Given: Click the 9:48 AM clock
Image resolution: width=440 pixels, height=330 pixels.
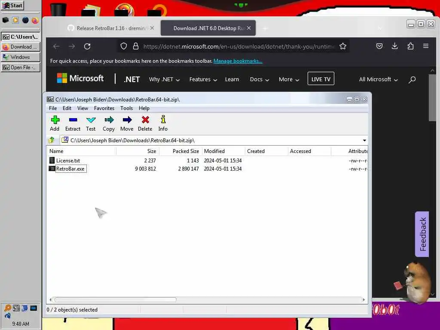Looking at the screenshot, I should pyautogui.click(x=21, y=324).
